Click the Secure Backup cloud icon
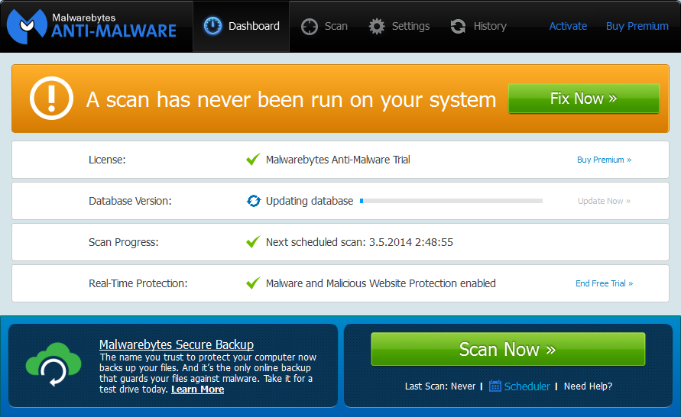 54,364
